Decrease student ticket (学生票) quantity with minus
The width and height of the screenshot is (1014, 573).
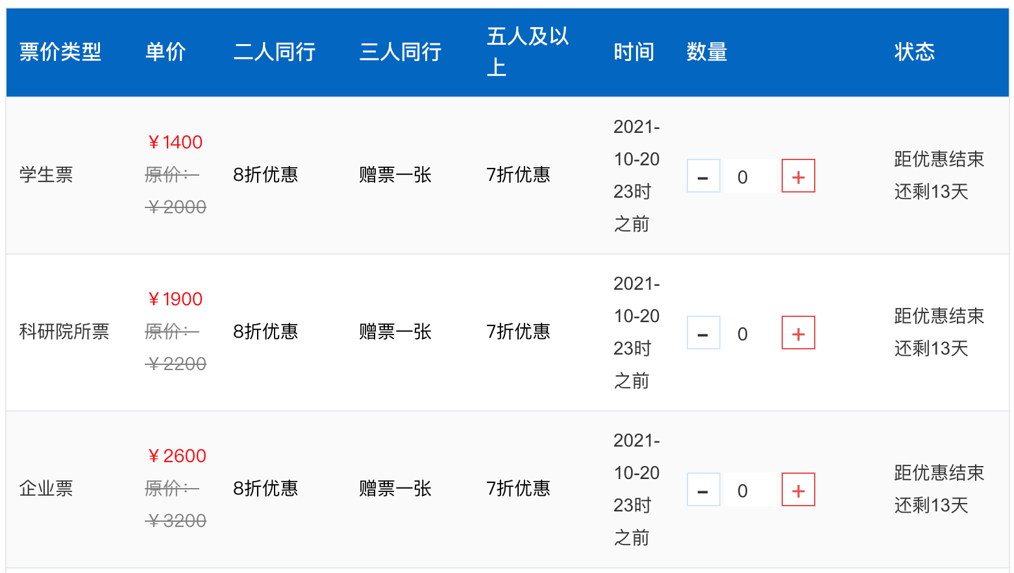pyautogui.click(x=703, y=176)
